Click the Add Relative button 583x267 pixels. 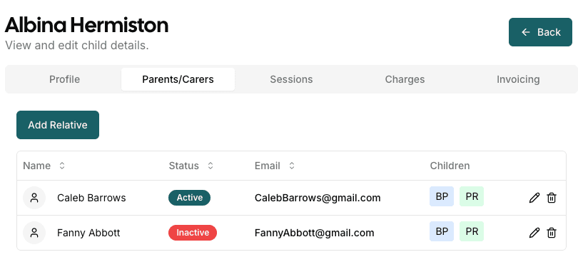58,125
